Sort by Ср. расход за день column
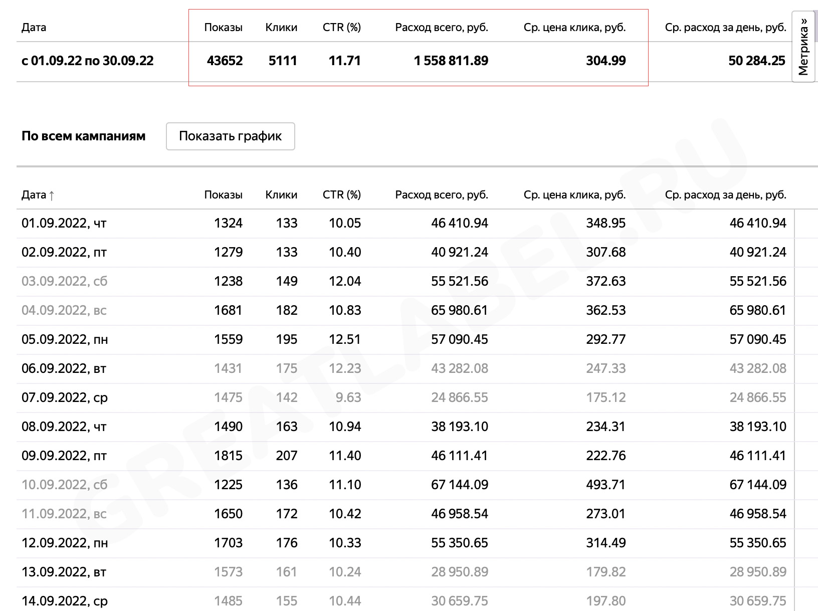The image size is (818, 611). coord(726,194)
